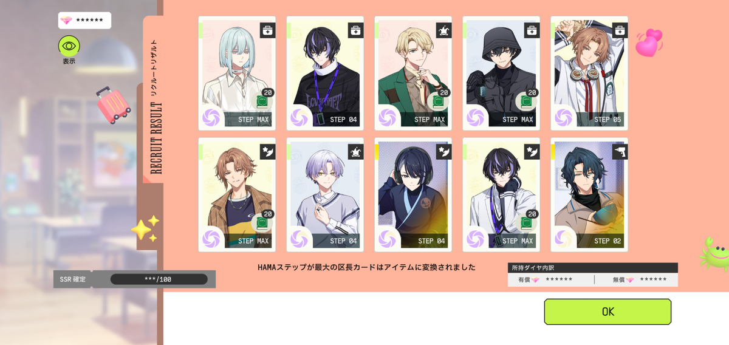This screenshot has height=345, width=729.
Task: Select the lavender-haired character card STEP 04
Action: (x=325, y=194)
